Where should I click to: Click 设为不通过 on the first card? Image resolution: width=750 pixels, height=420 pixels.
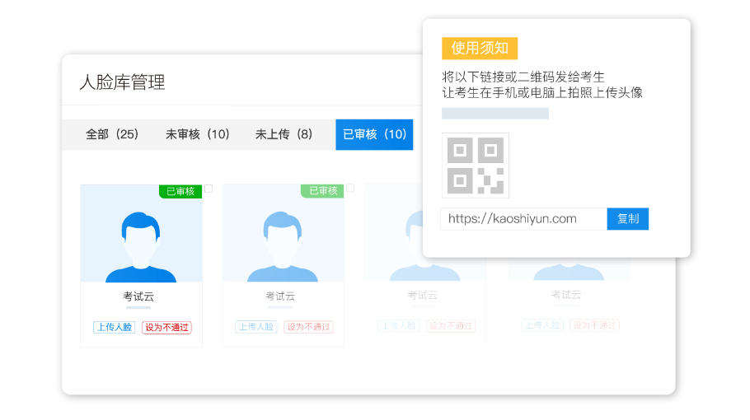point(166,327)
